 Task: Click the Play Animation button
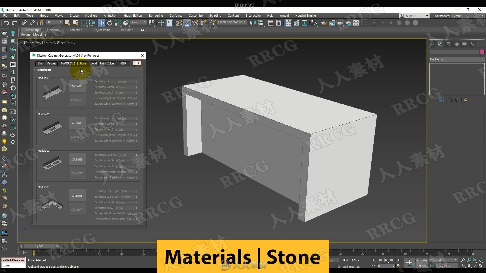click(386, 260)
